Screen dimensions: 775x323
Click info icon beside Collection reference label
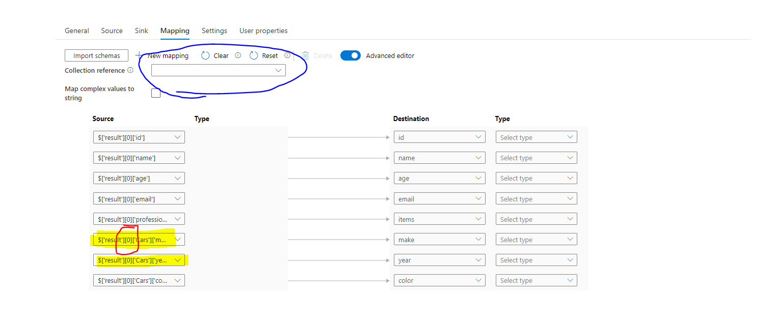tap(130, 70)
